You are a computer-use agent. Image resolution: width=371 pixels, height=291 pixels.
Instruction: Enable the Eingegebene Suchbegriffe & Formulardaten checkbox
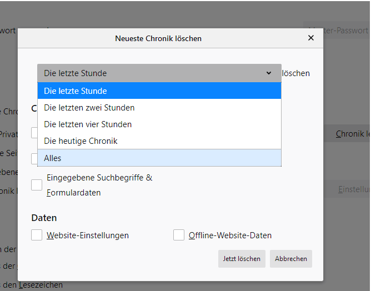pos(37,185)
